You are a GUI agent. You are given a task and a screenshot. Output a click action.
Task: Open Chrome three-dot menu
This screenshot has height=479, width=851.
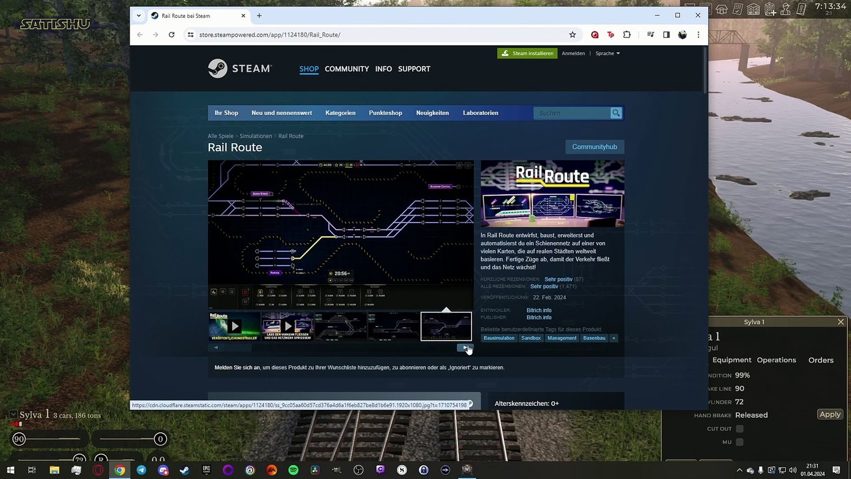698,35
